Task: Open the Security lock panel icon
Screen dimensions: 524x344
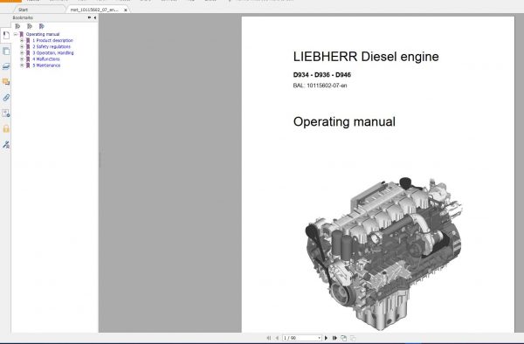Action: pyautogui.click(x=6, y=128)
